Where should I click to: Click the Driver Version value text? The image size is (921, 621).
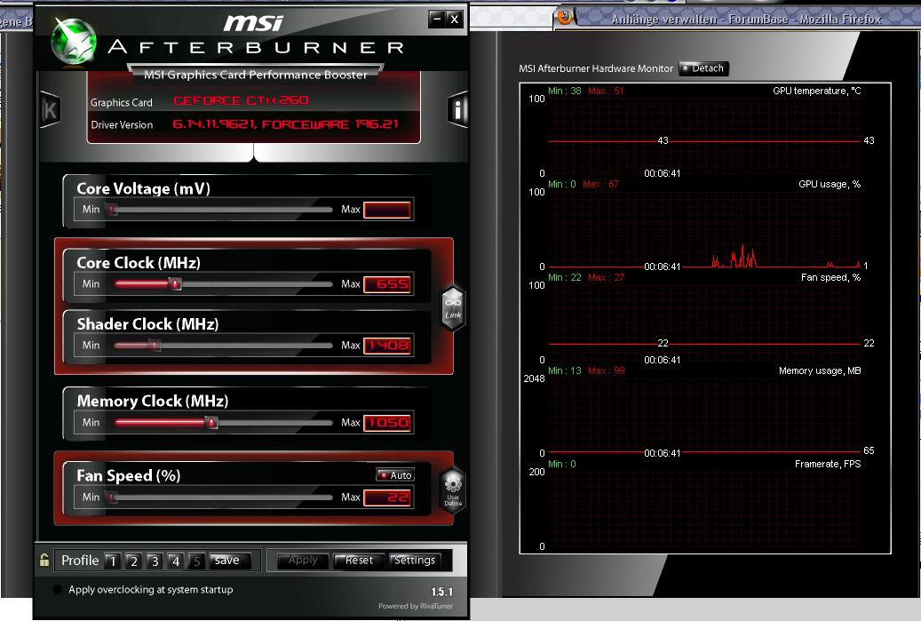[x=285, y=124]
